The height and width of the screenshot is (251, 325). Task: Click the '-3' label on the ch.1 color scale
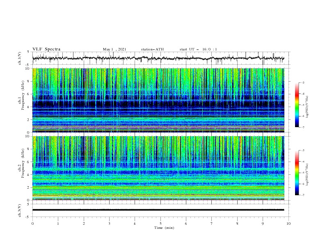pyautogui.click(x=302, y=82)
